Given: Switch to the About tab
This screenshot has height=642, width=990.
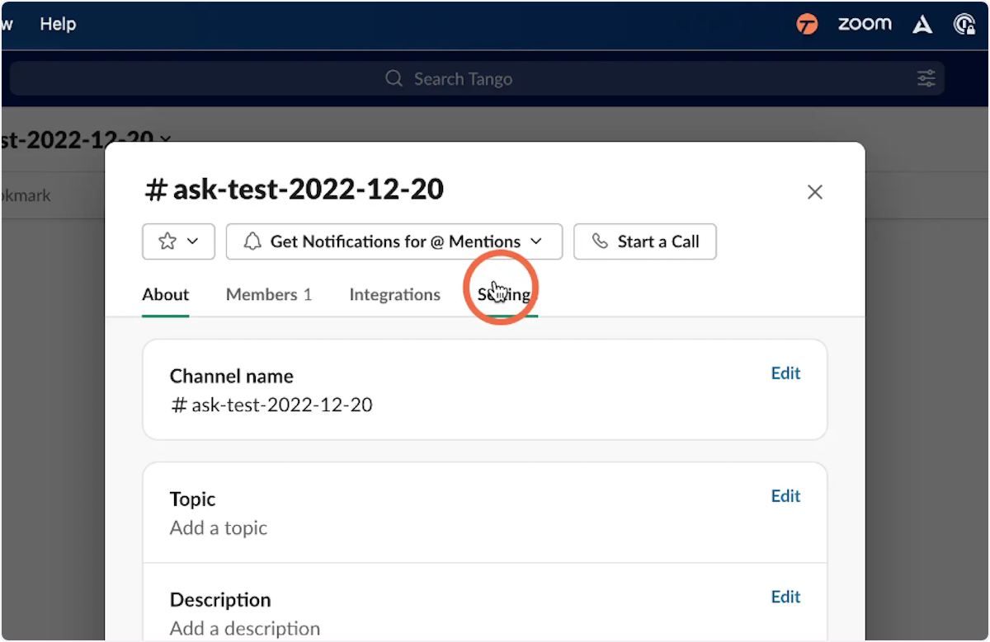Looking at the screenshot, I should point(166,295).
